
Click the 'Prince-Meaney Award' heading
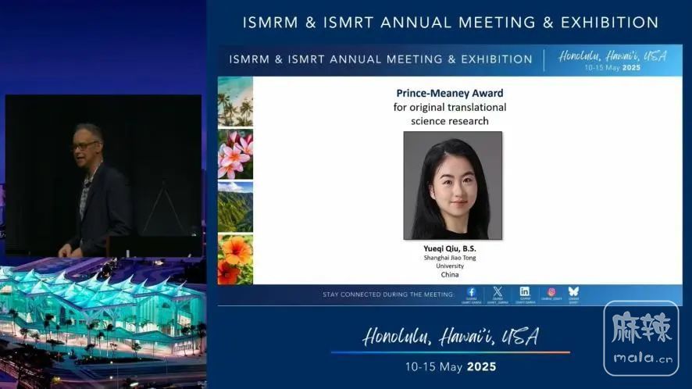450,93
